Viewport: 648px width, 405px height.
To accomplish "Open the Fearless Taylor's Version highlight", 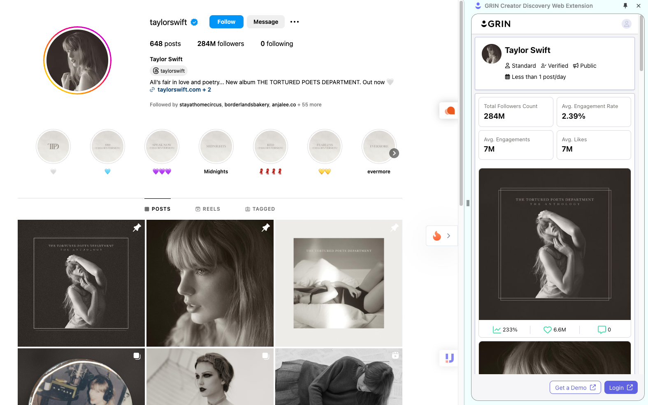I will coord(325,147).
